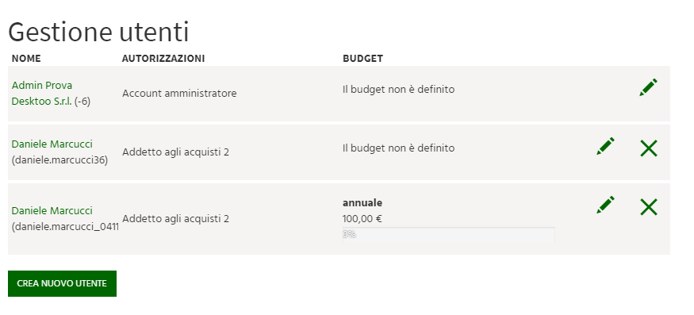The width and height of the screenshot is (694, 315).
Task: Open the Admin Prova name link
Action: [x=42, y=86]
